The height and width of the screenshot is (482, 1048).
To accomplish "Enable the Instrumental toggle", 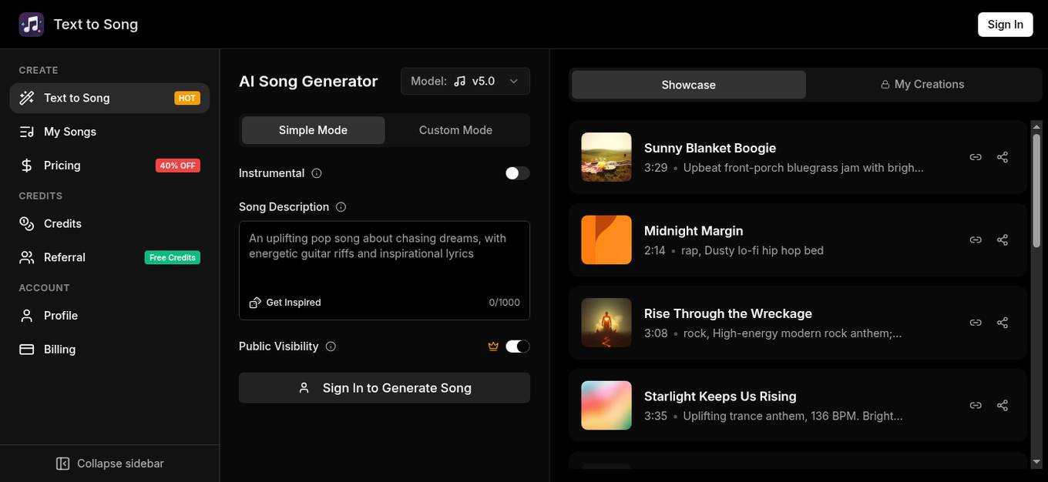I will [x=516, y=172].
